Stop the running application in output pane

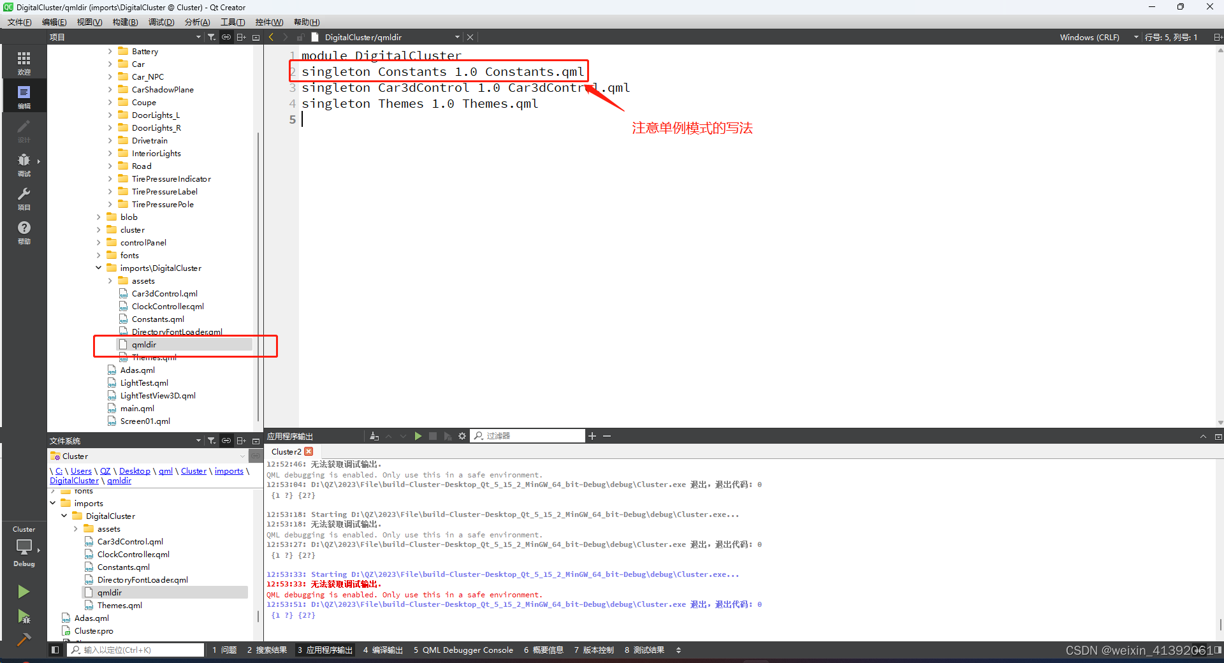click(433, 436)
